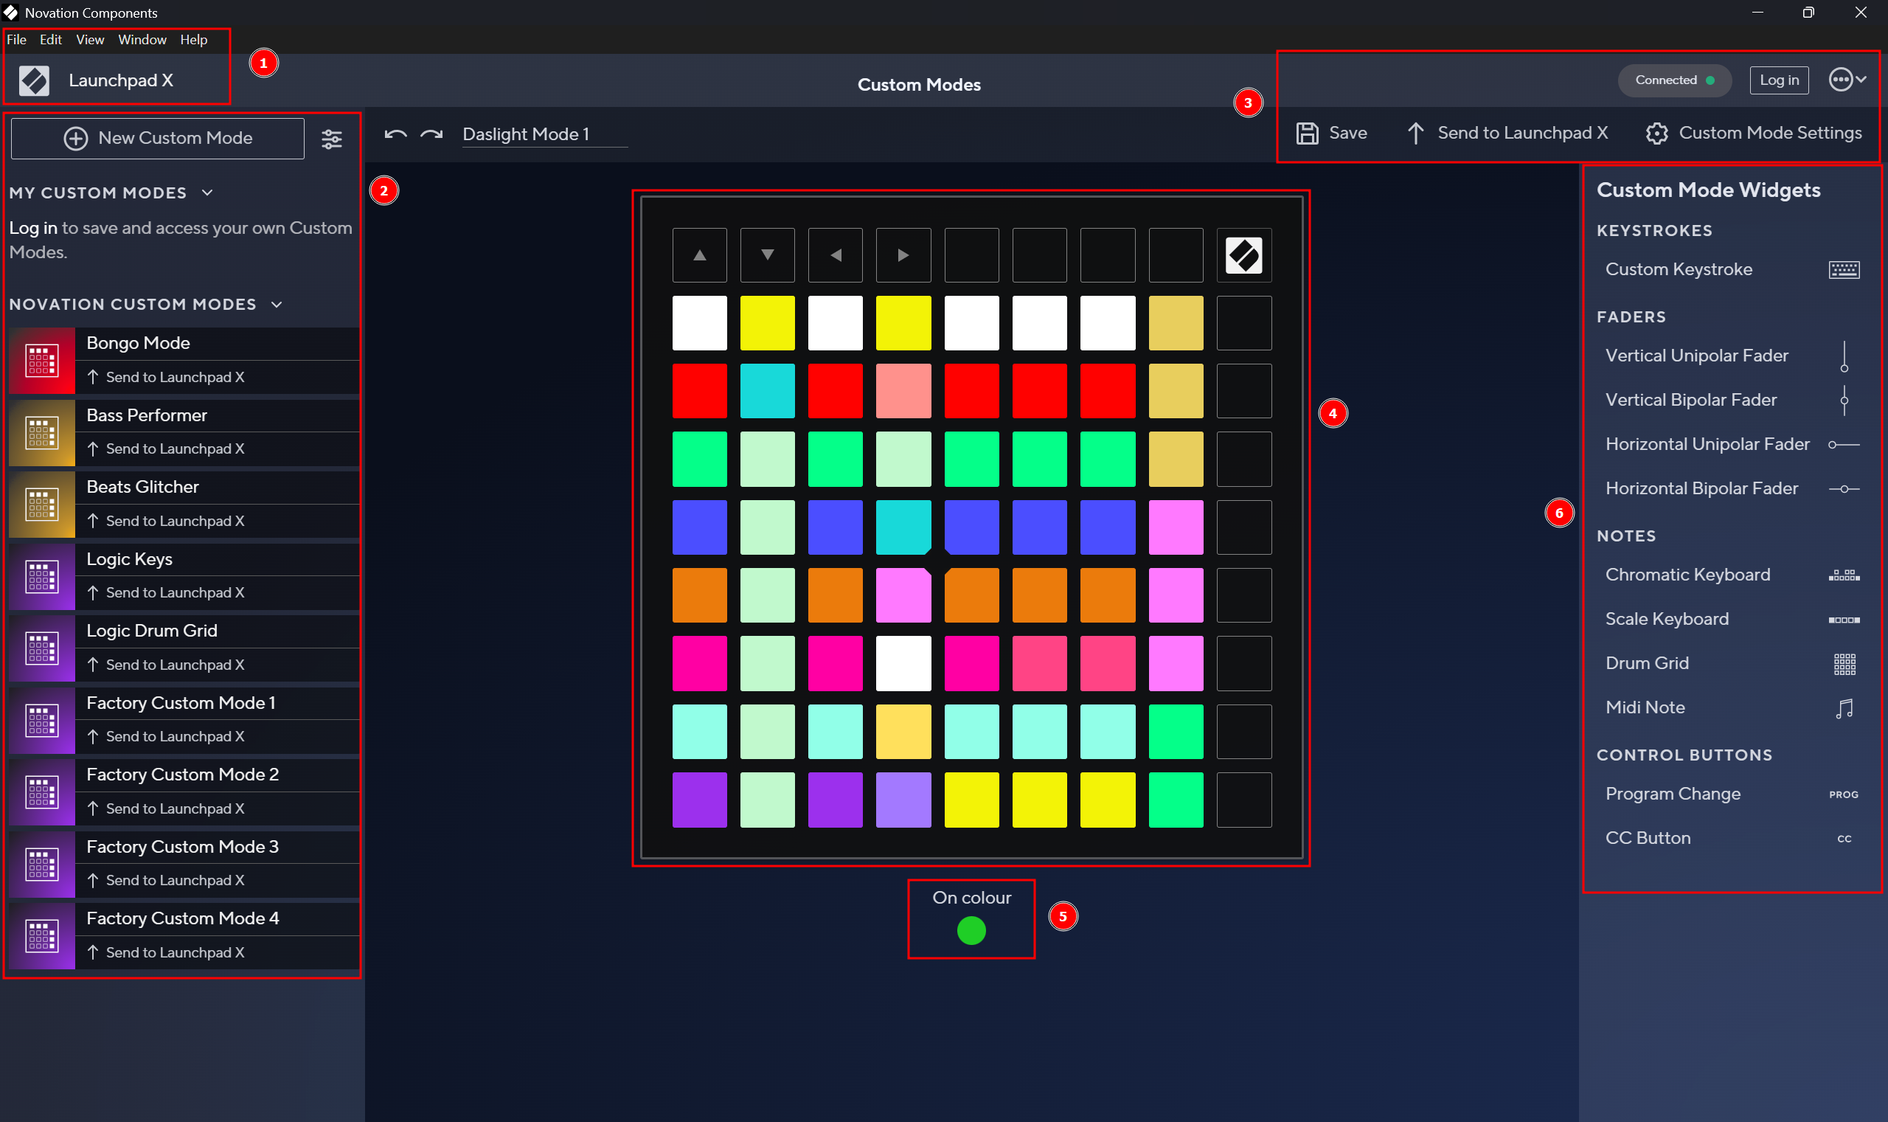The image size is (1888, 1122).
Task: Open the Edit menu
Action: point(51,39)
